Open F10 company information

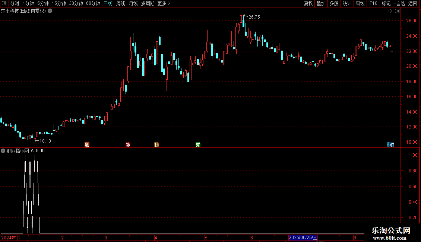[373, 3]
